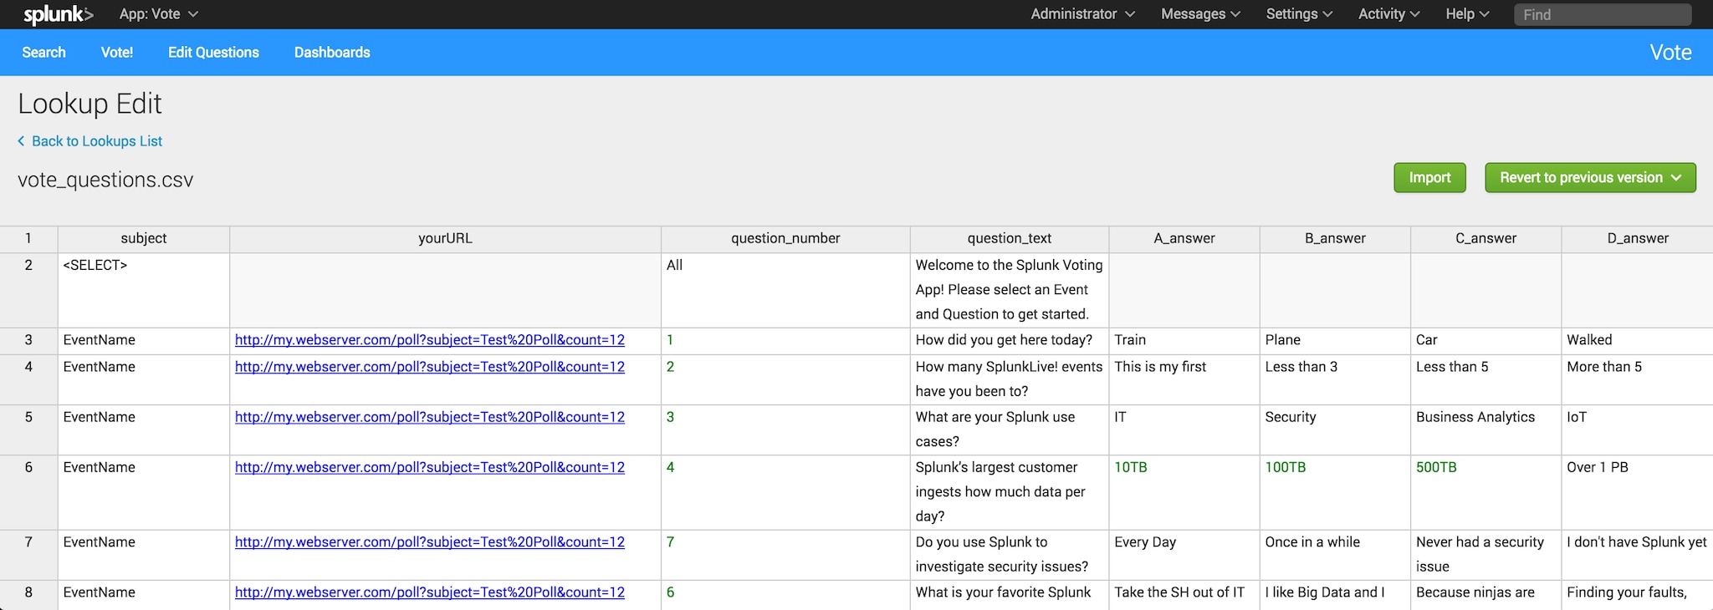Select the A_answer column header
The height and width of the screenshot is (610, 1713).
pyautogui.click(x=1184, y=239)
